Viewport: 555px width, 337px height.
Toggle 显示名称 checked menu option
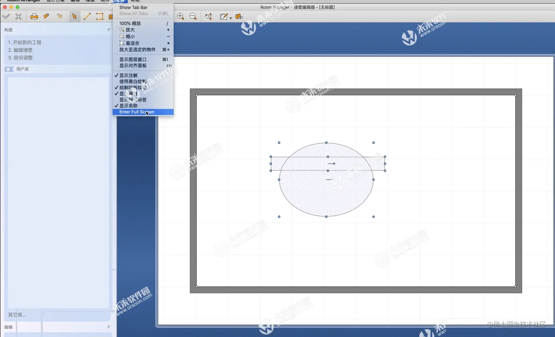(x=143, y=105)
